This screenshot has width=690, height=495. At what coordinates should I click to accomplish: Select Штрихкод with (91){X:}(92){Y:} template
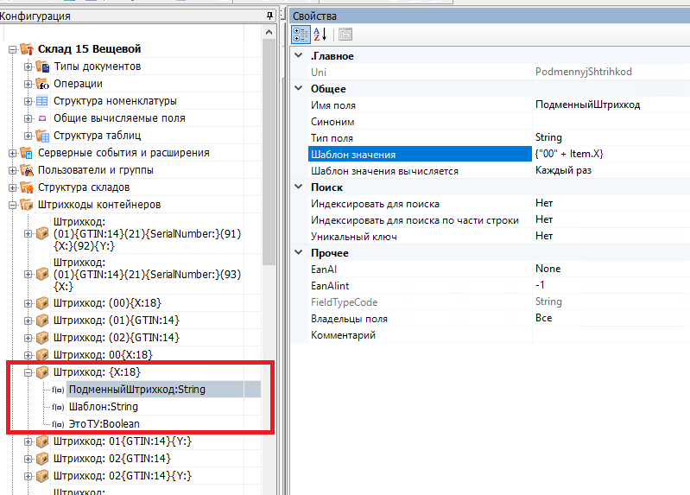click(147, 233)
